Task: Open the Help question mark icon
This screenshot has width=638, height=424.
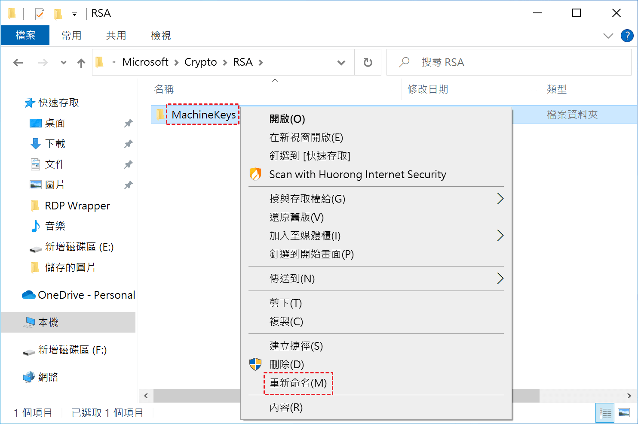Action: 627,36
